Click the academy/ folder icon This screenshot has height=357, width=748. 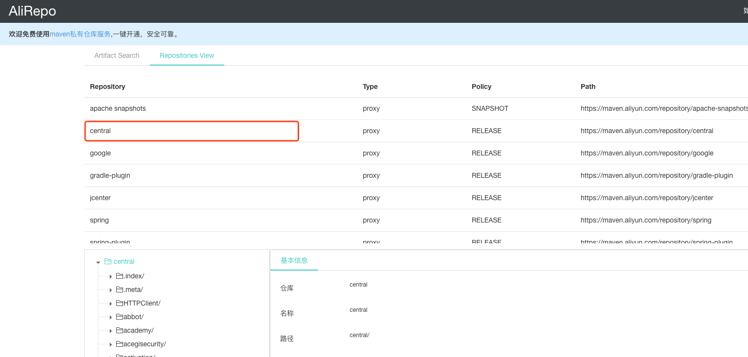pos(120,330)
